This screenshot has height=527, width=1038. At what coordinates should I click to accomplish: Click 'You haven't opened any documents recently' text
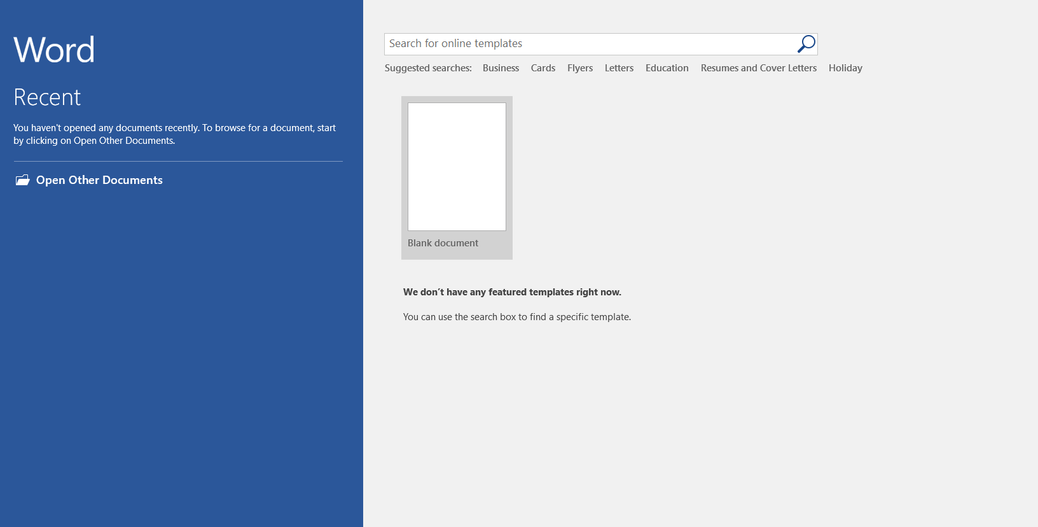point(174,134)
